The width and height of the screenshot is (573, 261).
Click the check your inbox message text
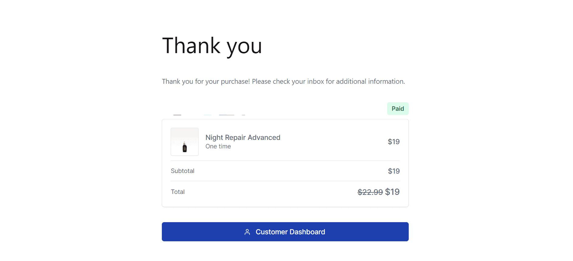point(283,81)
